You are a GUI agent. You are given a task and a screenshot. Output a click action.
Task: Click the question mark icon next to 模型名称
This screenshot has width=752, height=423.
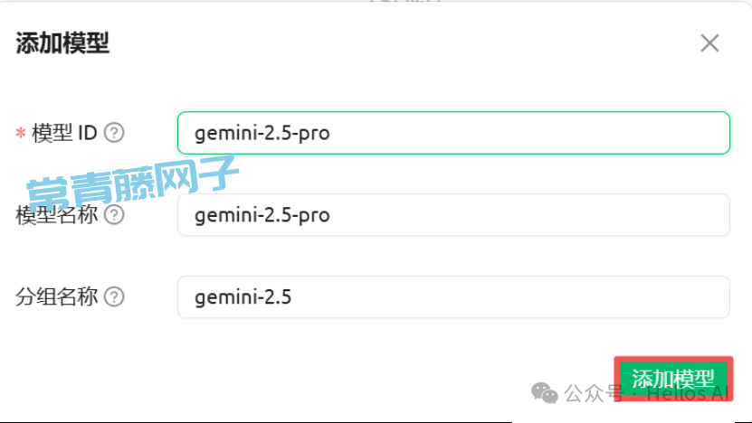click(114, 215)
